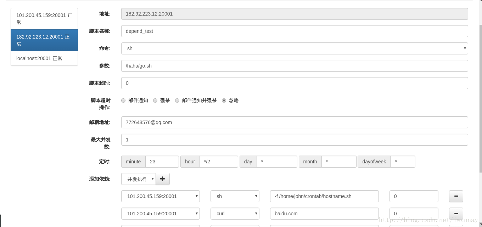Click the hour schedule field with */2
Image resolution: width=482 pixels, height=227 pixels.
coord(219,162)
